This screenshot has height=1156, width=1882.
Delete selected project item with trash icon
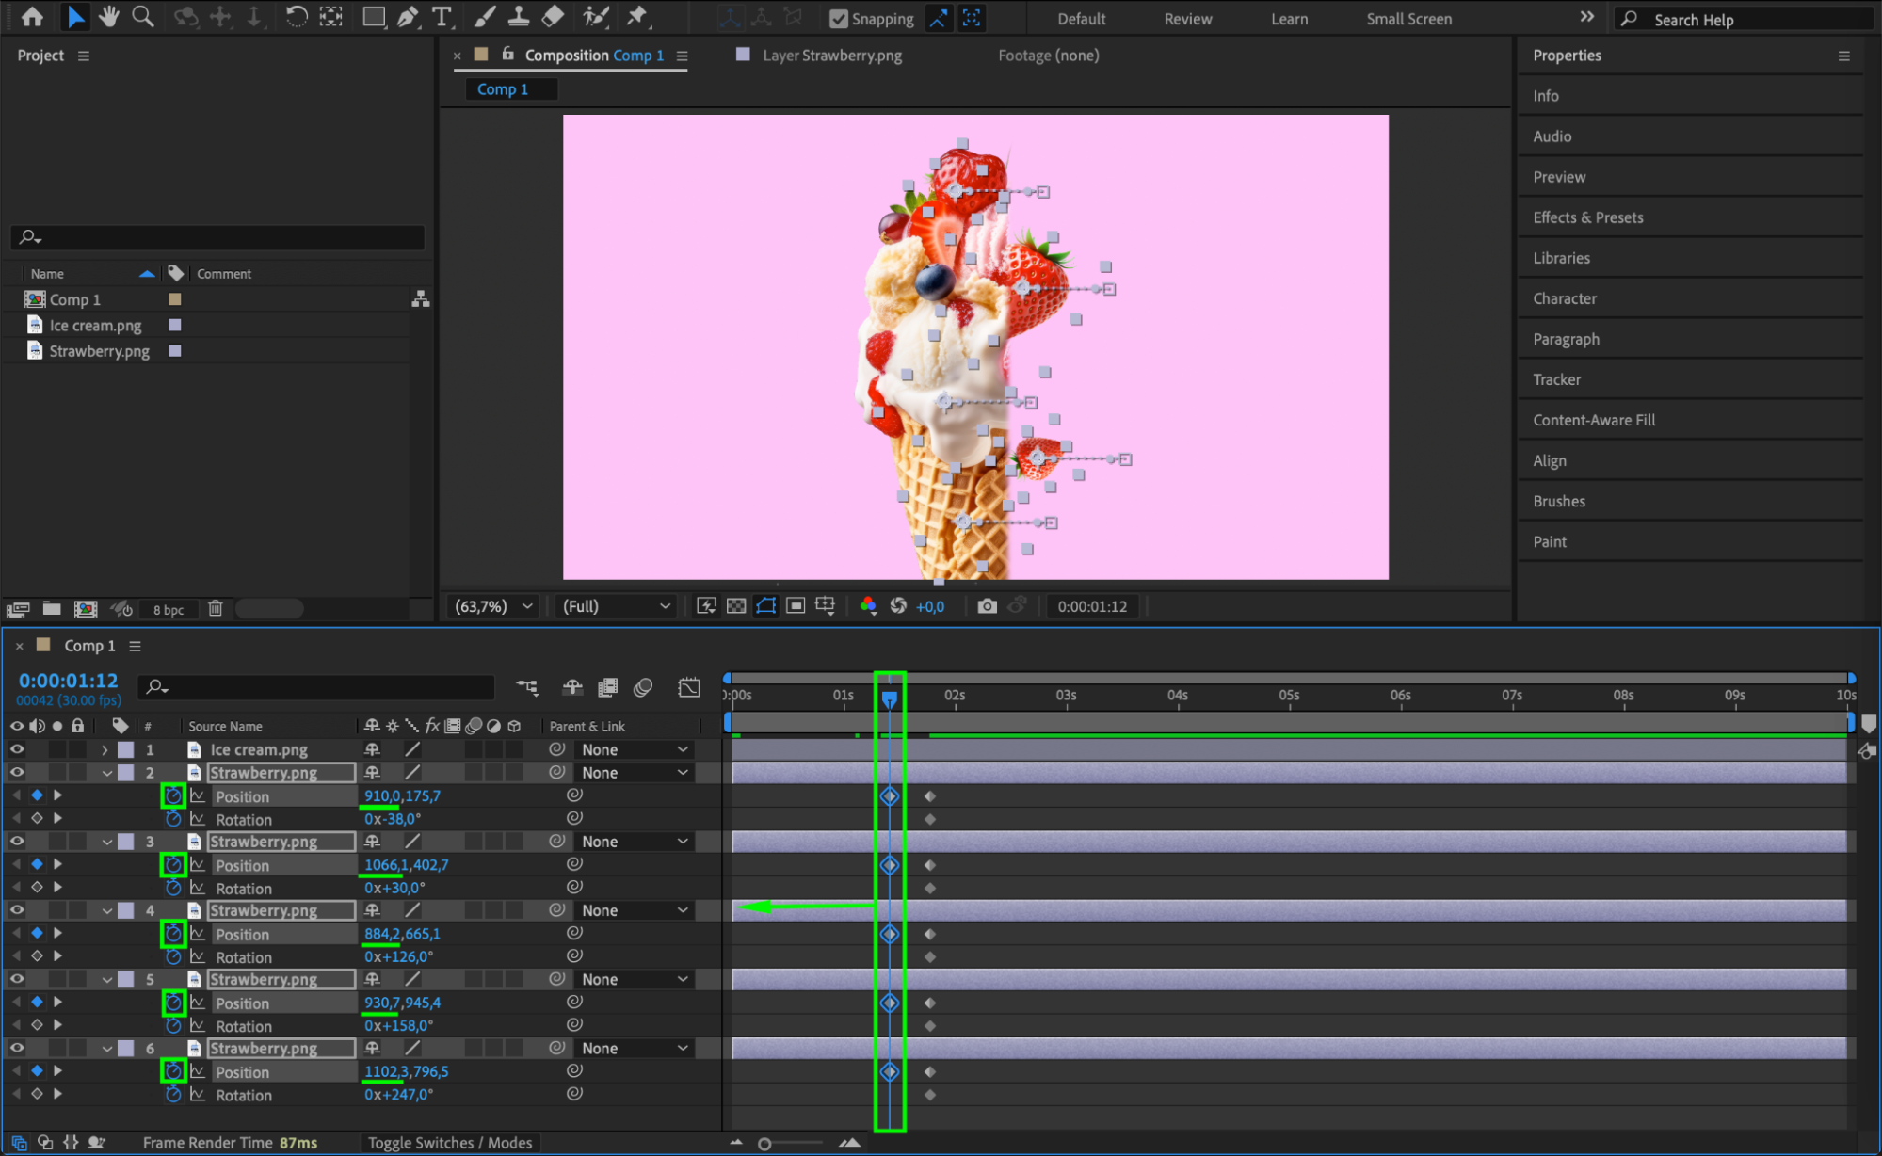[215, 609]
